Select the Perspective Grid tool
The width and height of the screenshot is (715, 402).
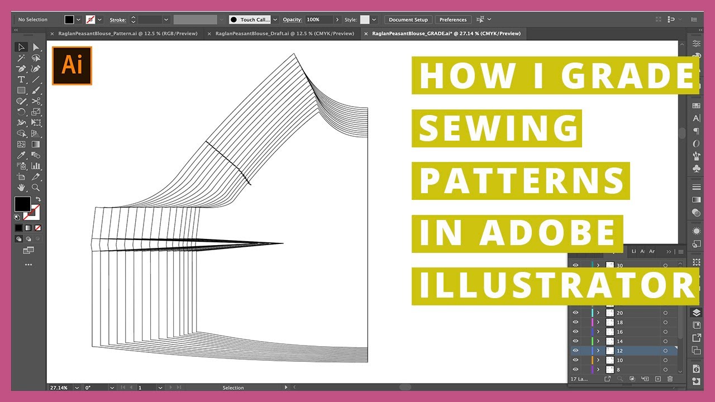tap(36, 133)
